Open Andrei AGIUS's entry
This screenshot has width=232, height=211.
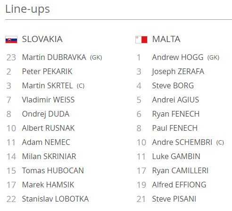[x=175, y=100]
